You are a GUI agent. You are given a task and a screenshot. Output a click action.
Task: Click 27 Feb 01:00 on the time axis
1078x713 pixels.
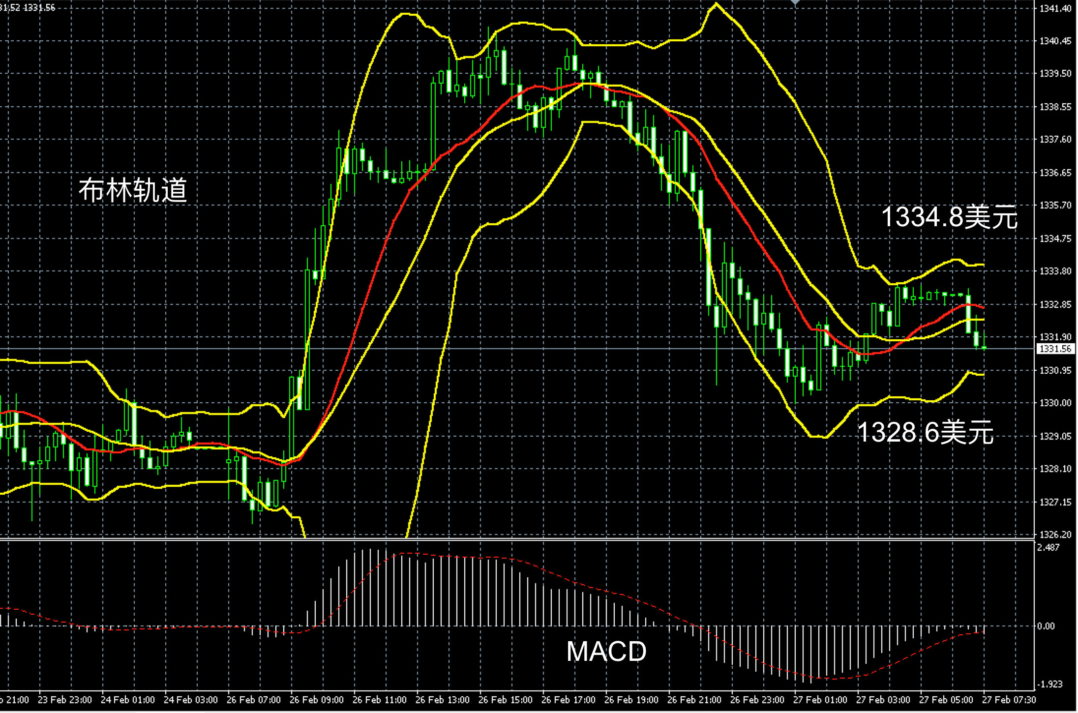click(x=820, y=700)
